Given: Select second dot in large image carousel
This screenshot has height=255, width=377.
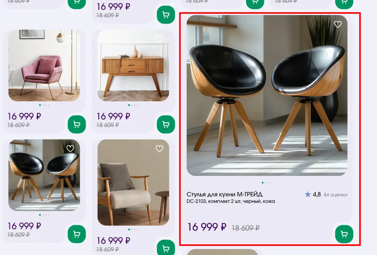Looking at the screenshot, I should 266,183.
